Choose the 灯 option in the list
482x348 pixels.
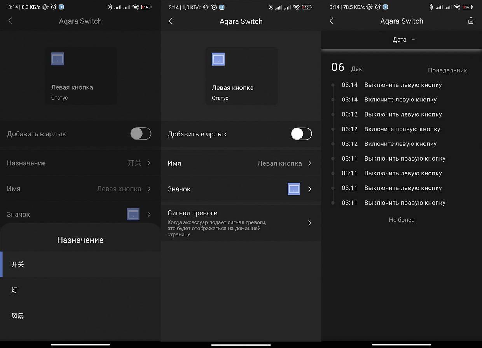coord(14,290)
